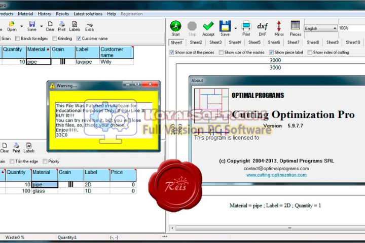Click the gray Stop icon

pyautogui.click(x=192, y=26)
